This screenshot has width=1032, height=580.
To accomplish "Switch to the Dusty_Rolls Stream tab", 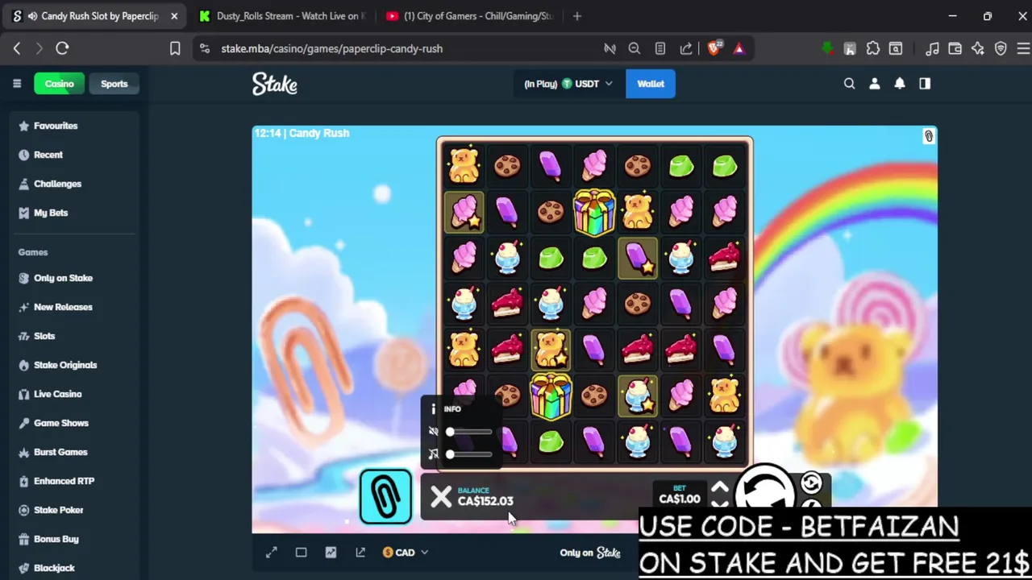I will (x=282, y=16).
